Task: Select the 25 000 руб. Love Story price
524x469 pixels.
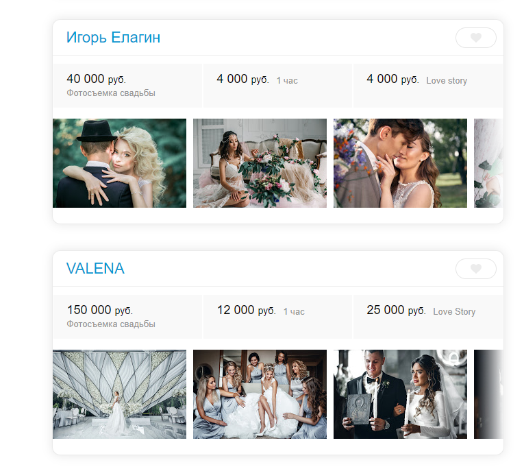Action: click(x=427, y=317)
